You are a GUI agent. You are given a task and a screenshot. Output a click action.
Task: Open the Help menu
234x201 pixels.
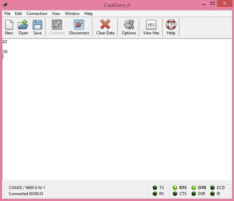point(88,14)
